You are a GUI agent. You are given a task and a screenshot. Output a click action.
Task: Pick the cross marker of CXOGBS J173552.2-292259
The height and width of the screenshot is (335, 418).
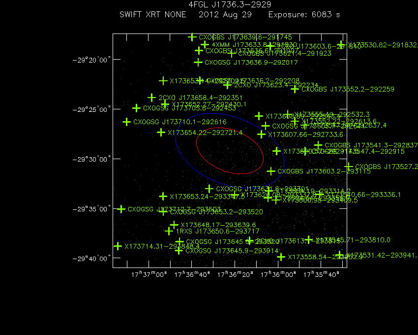[295, 89]
